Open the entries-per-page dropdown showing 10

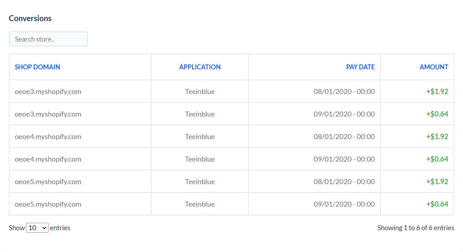tap(37, 228)
